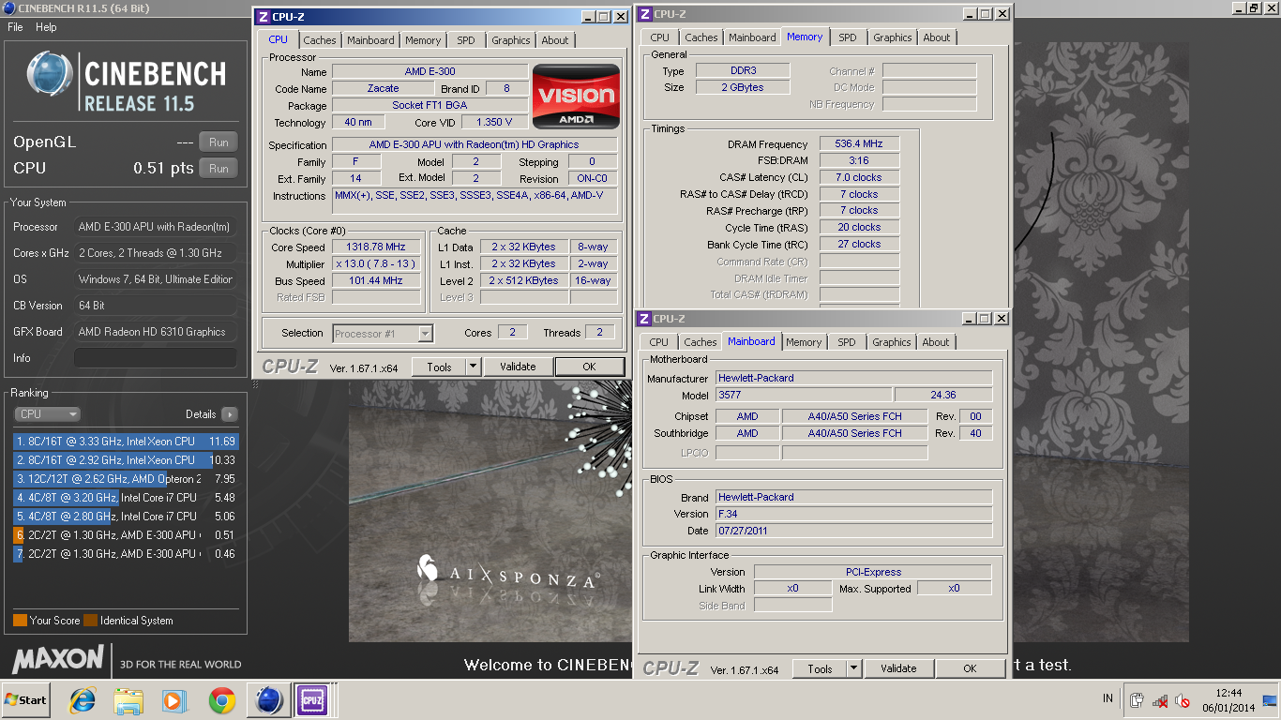Image resolution: width=1281 pixels, height=720 pixels.
Task: Expand Tools arrow in the CPU window of CPU-Z
Action: click(x=473, y=367)
